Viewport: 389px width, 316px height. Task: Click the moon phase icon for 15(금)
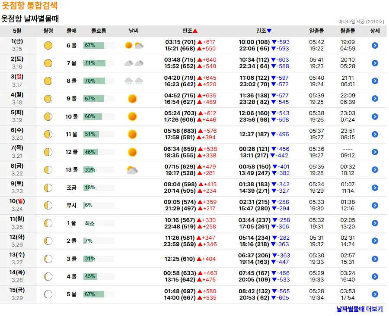[x=48, y=294]
